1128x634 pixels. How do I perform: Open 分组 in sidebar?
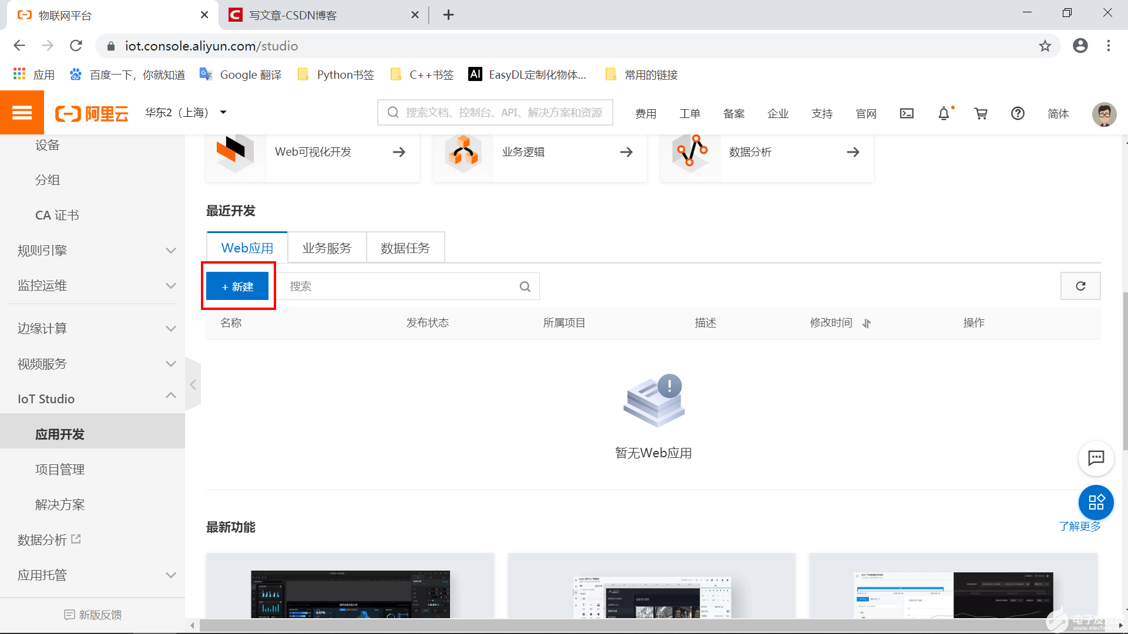tap(48, 180)
